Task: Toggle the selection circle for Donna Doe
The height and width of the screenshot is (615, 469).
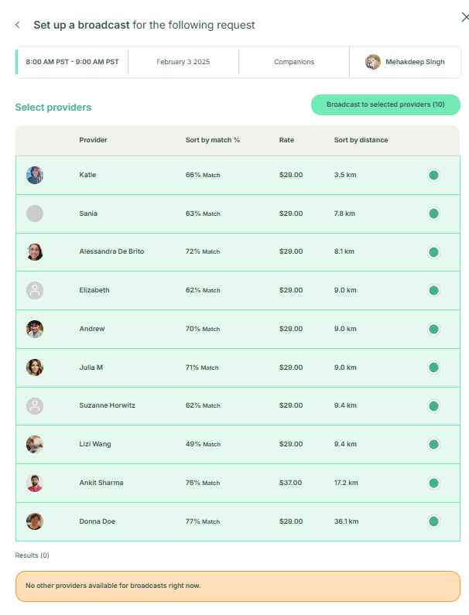Action: tap(433, 521)
